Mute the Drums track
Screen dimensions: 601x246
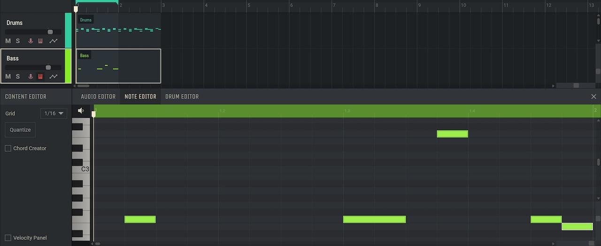[8, 41]
